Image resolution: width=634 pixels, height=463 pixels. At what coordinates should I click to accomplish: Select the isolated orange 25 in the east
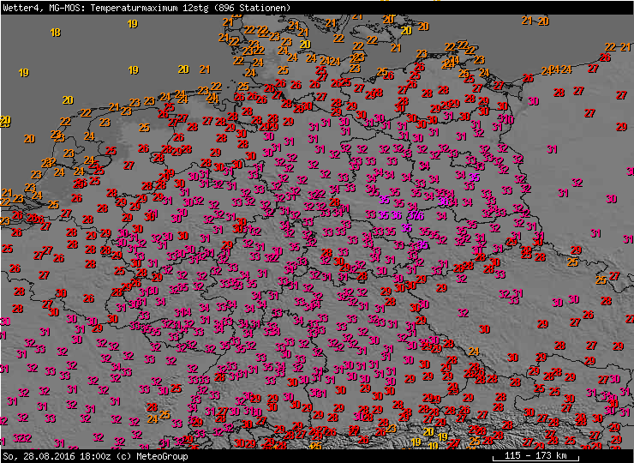pos(572,262)
